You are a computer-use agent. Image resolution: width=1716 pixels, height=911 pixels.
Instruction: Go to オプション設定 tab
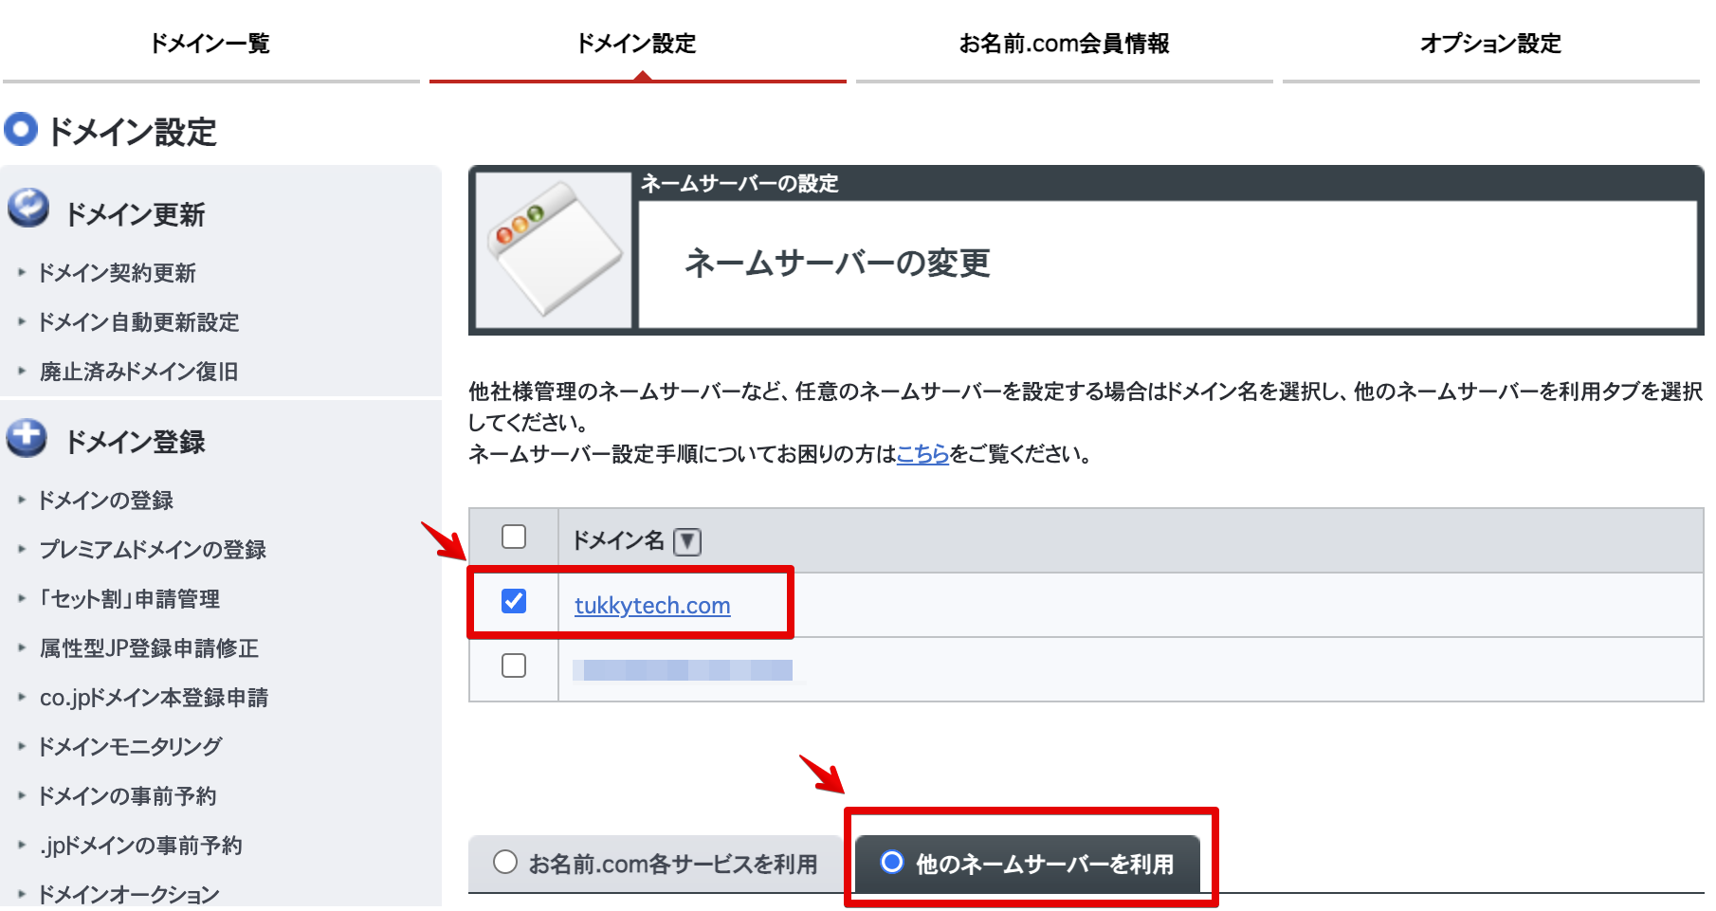[x=1490, y=44]
